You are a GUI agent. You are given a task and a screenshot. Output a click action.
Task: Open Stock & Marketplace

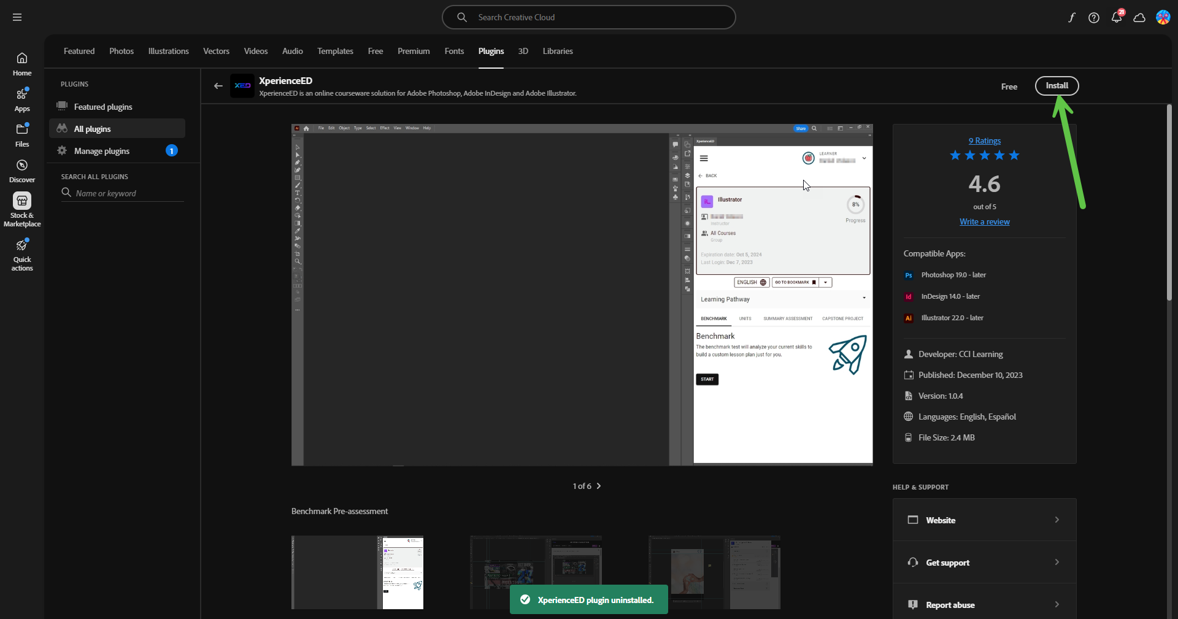coord(22,210)
